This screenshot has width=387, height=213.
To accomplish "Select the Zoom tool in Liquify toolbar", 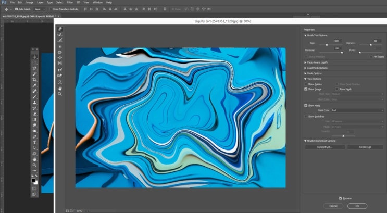I will click(60, 94).
